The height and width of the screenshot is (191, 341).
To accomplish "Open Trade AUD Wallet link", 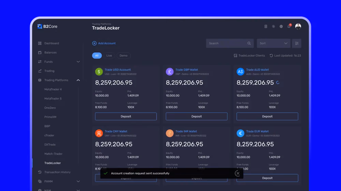I will click(257, 70).
